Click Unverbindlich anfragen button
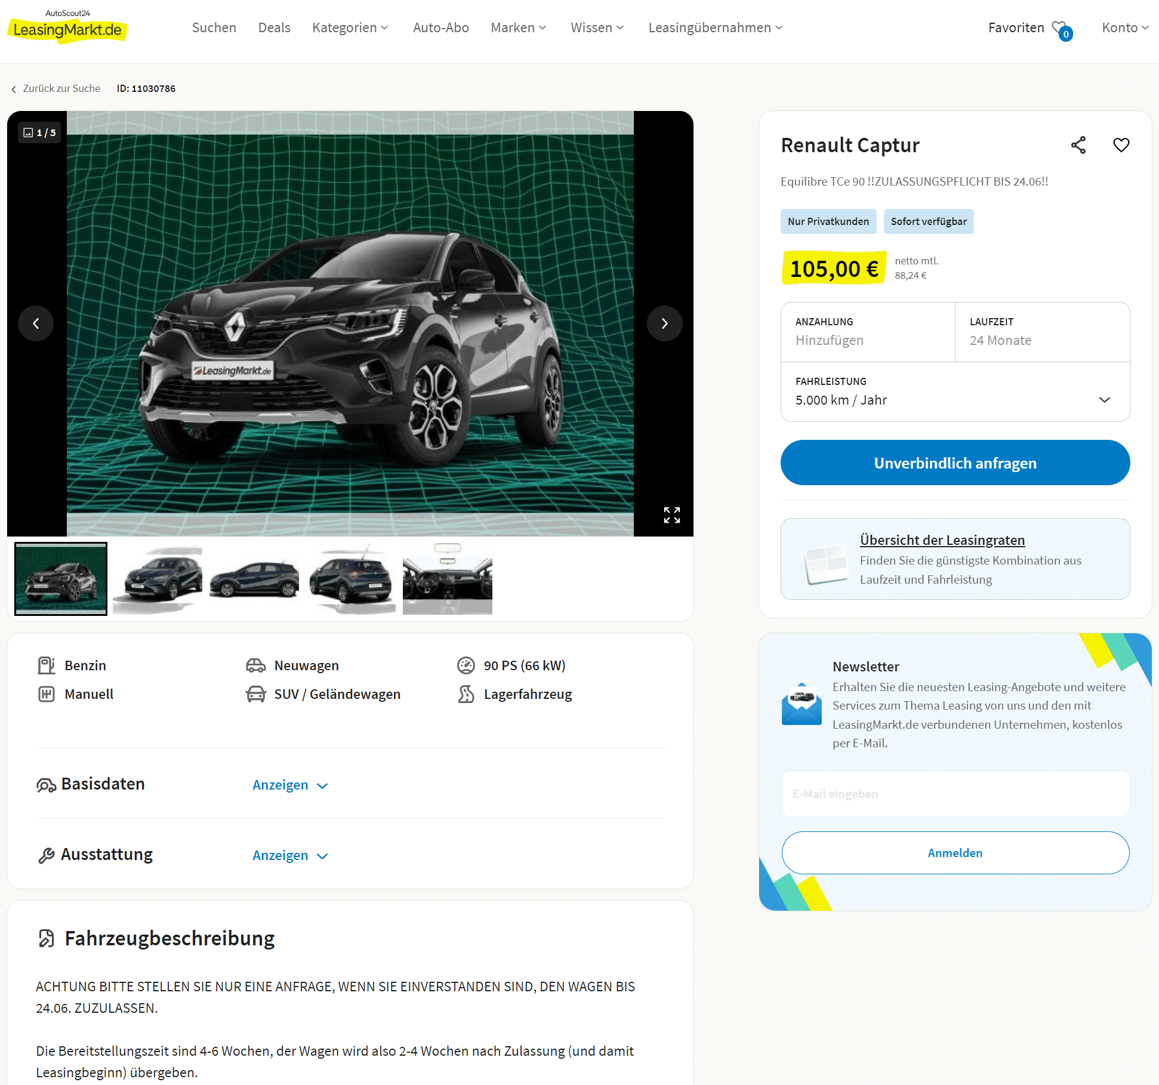The height and width of the screenshot is (1085, 1159). click(955, 463)
